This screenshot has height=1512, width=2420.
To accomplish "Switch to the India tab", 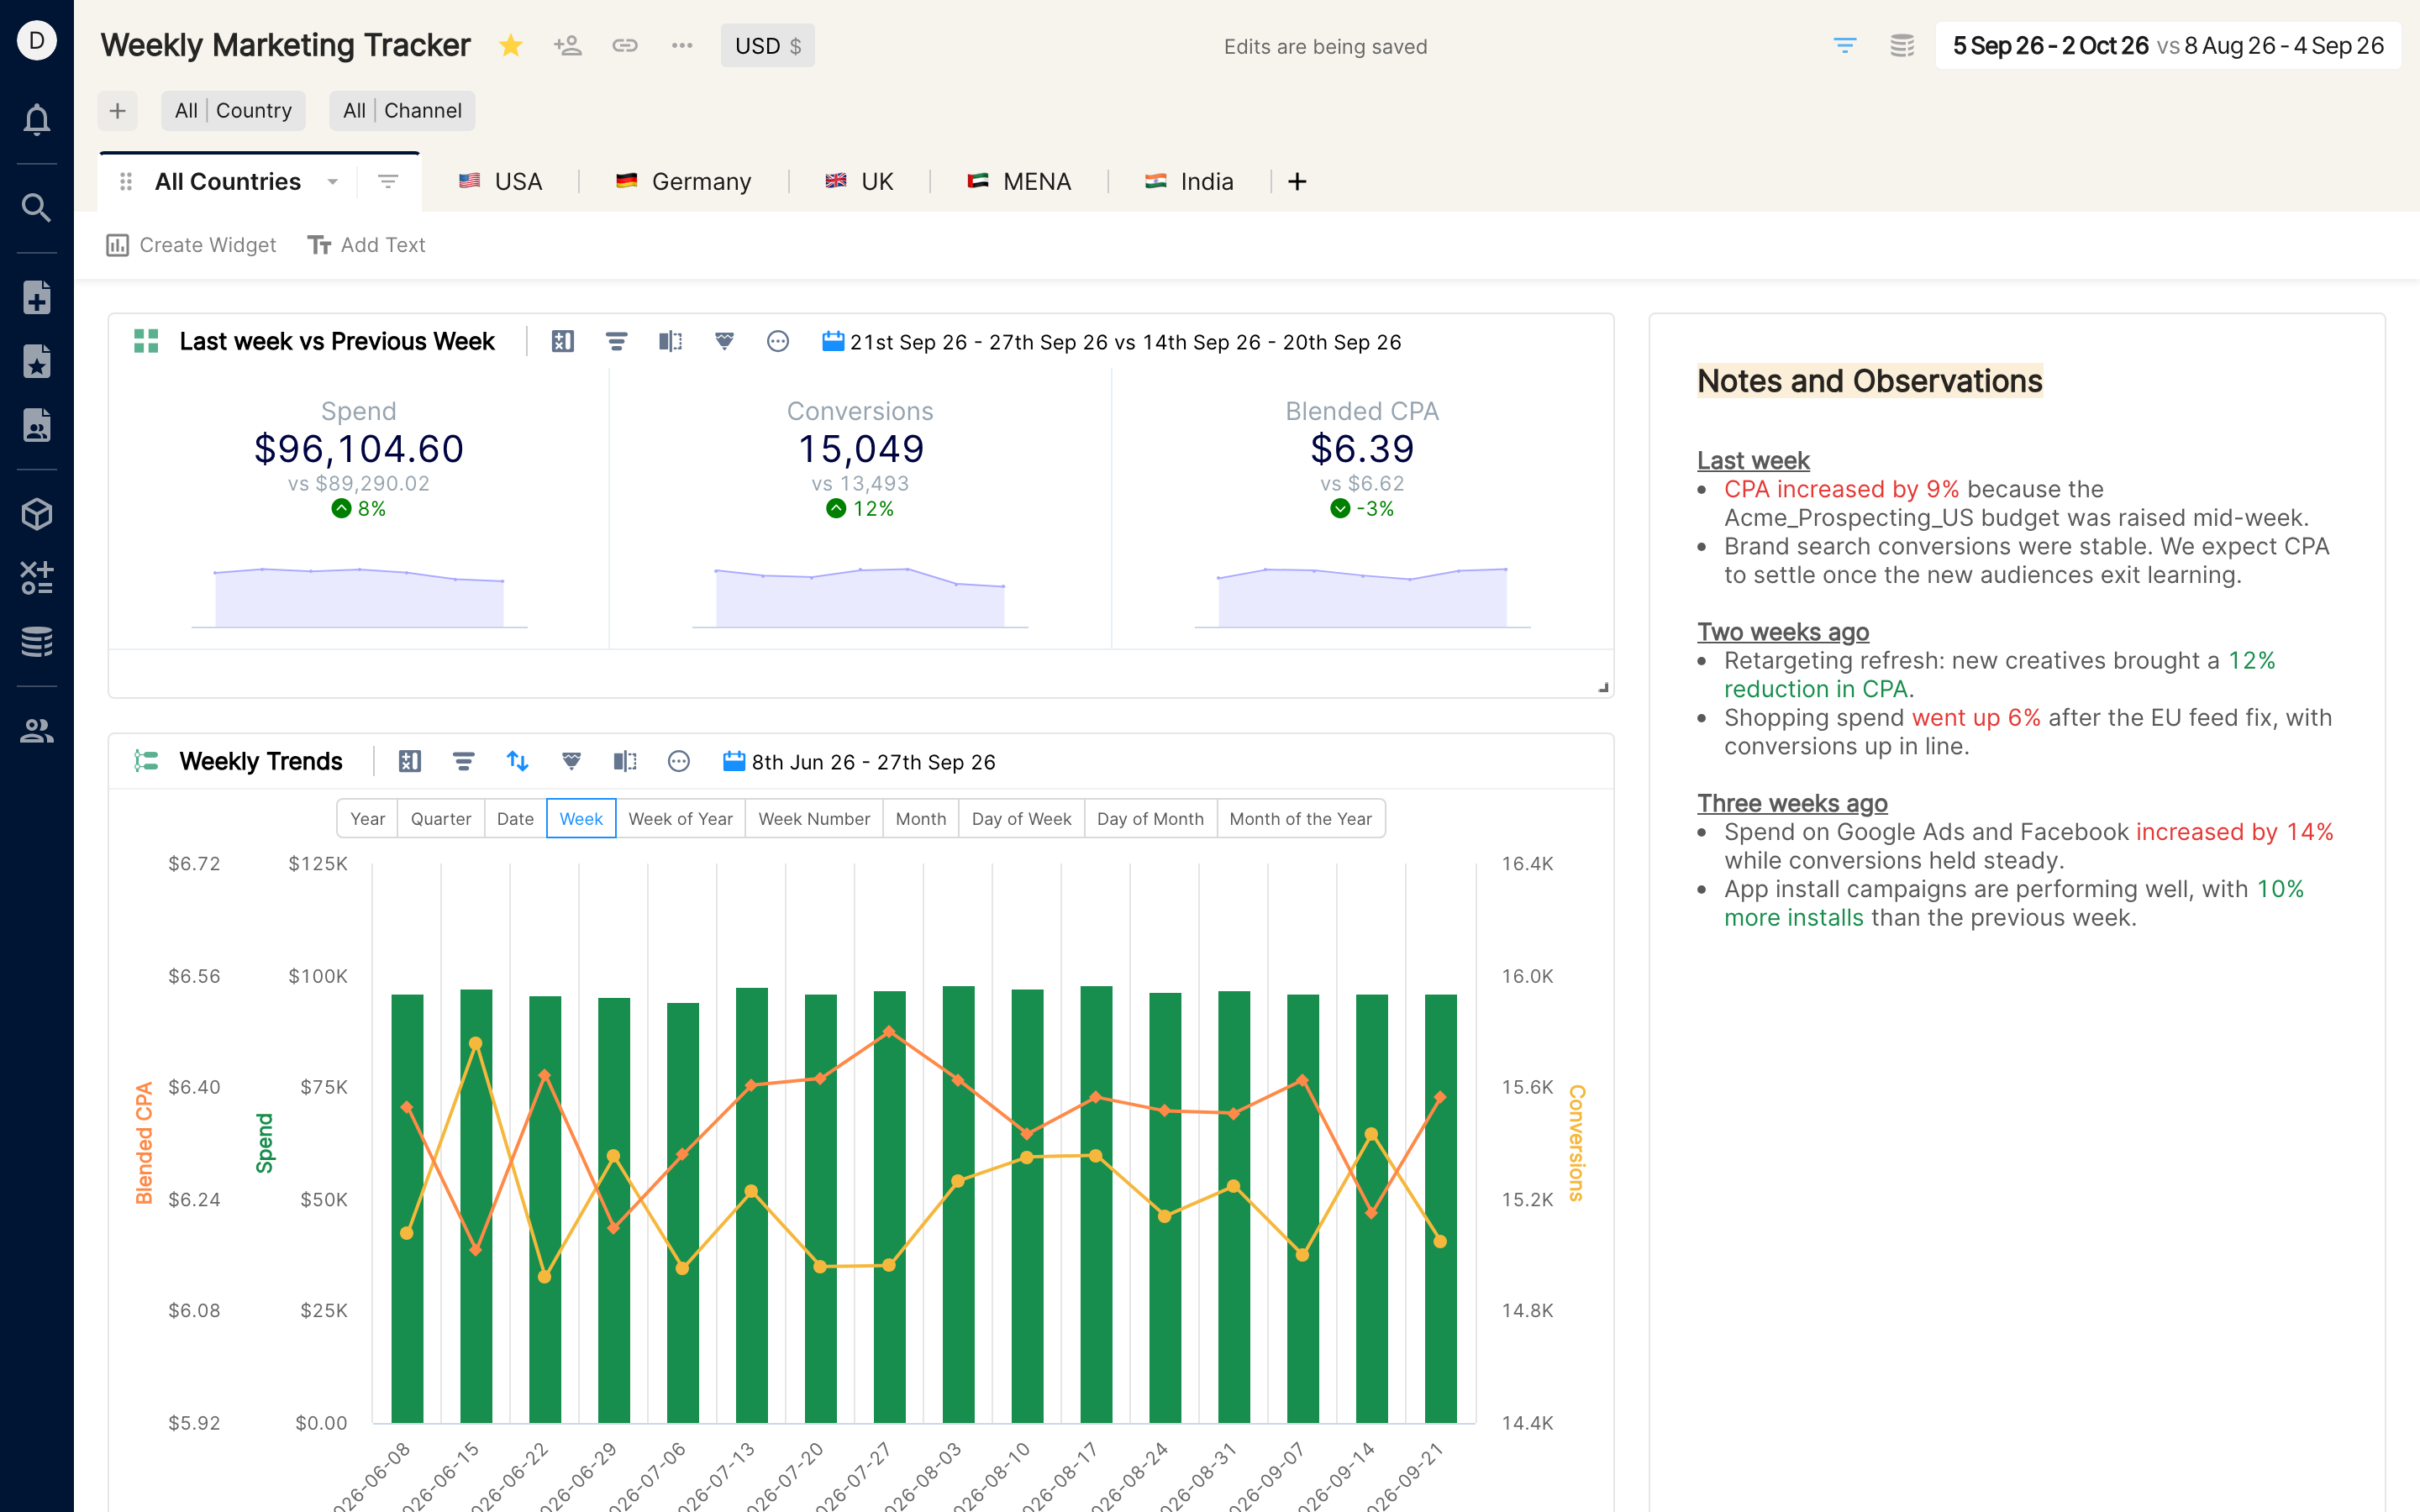I will tap(1189, 182).
